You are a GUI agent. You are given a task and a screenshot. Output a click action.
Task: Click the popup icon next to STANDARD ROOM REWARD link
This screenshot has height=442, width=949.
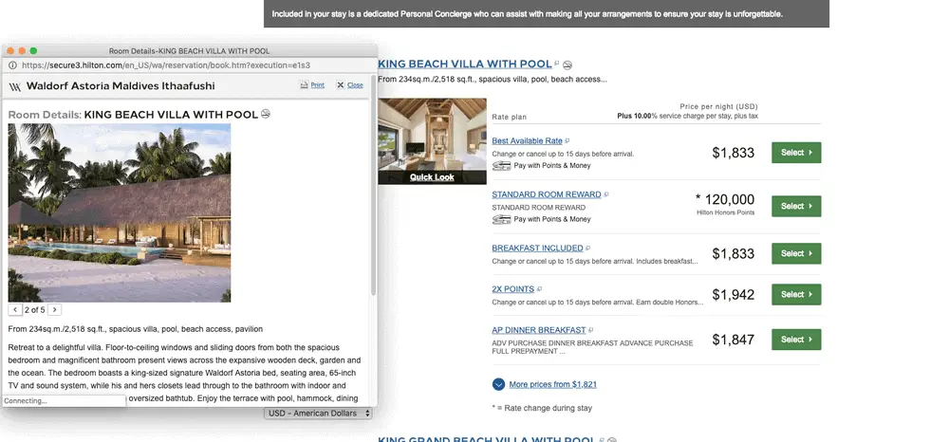(x=605, y=194)
